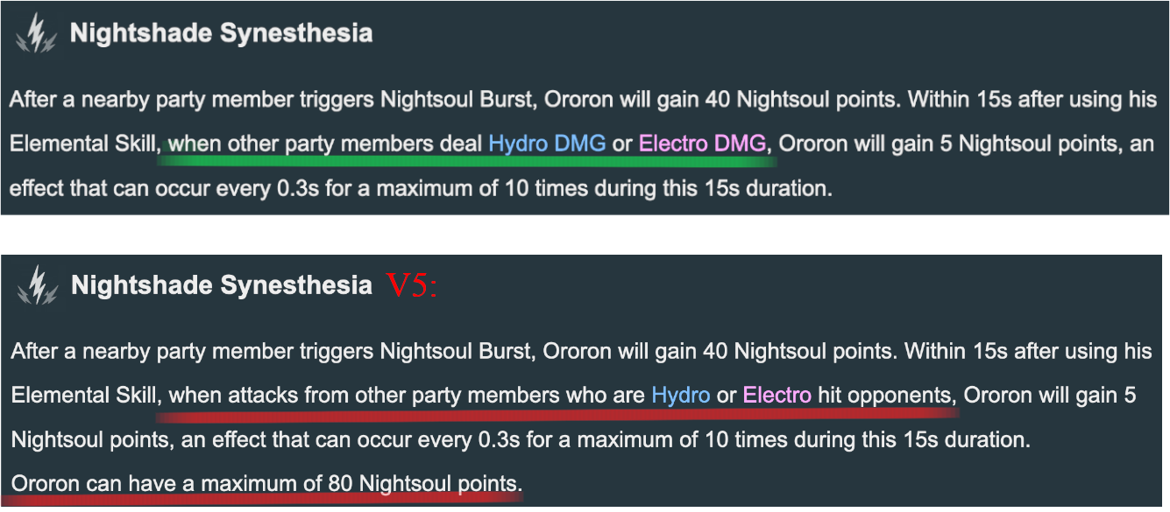The width and height of the screenshot is (1170, 512).
Task: Click 'Nightsoul Burst' in the V5 description
Action: pos(457,352)
